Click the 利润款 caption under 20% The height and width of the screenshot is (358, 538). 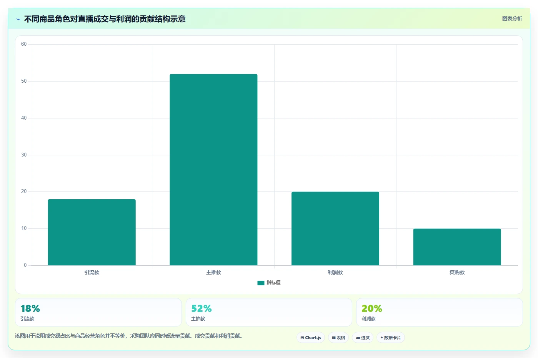pos(368,319)
